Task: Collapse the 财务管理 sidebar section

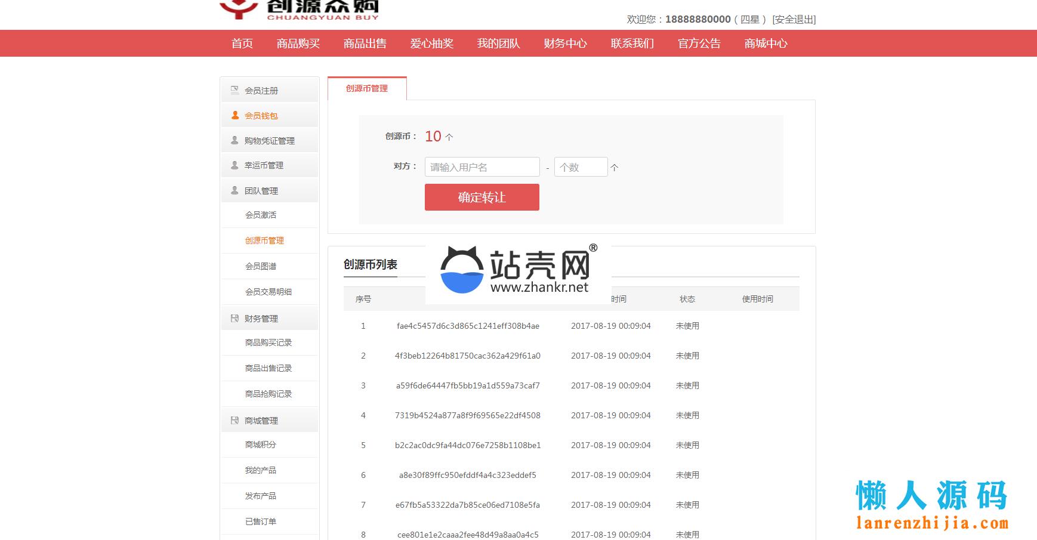Action: pyautogui.click(x=261, y=319)
